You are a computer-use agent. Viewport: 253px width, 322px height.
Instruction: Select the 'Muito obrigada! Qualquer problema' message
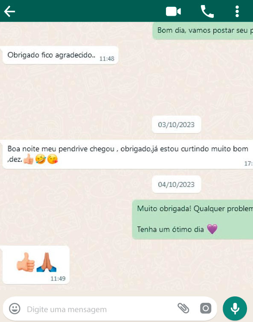[x=192, y=220]
